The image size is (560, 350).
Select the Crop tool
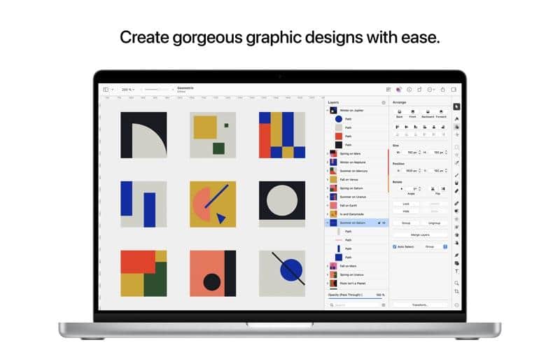tap(456, 291)
